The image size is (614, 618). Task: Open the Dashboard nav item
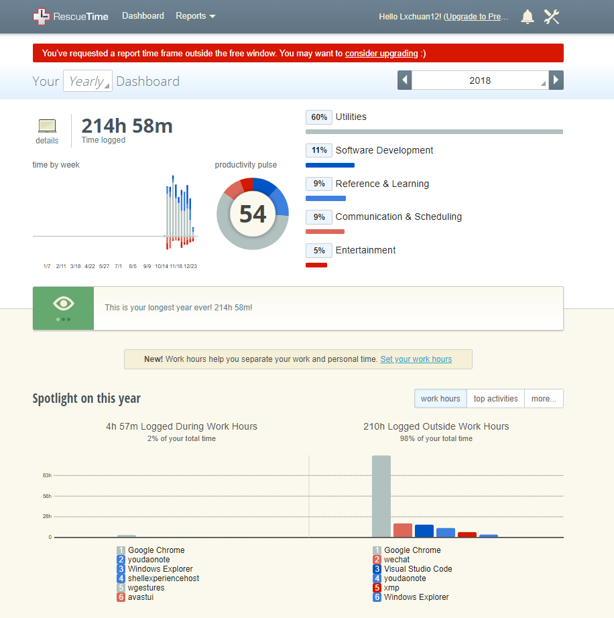pos(143,16)
